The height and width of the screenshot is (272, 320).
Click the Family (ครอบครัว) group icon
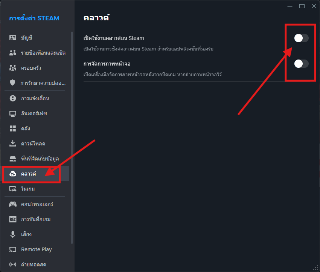click(x=13, y=68)
